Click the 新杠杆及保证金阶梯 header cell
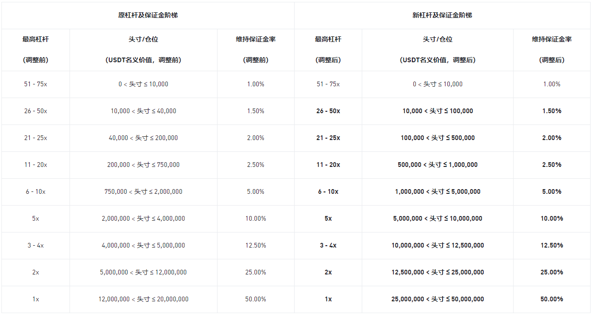The width and height of the screenshot is (593, 315). point(442,15)
